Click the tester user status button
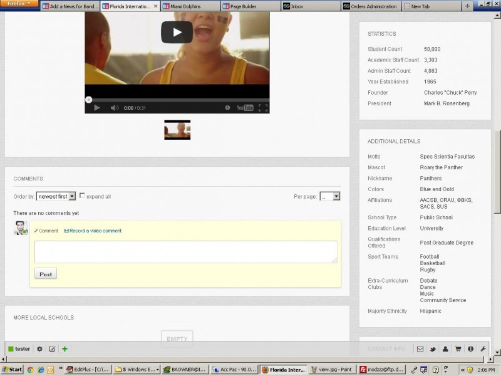This screenshot has height=376, width=501. (19, 349)
